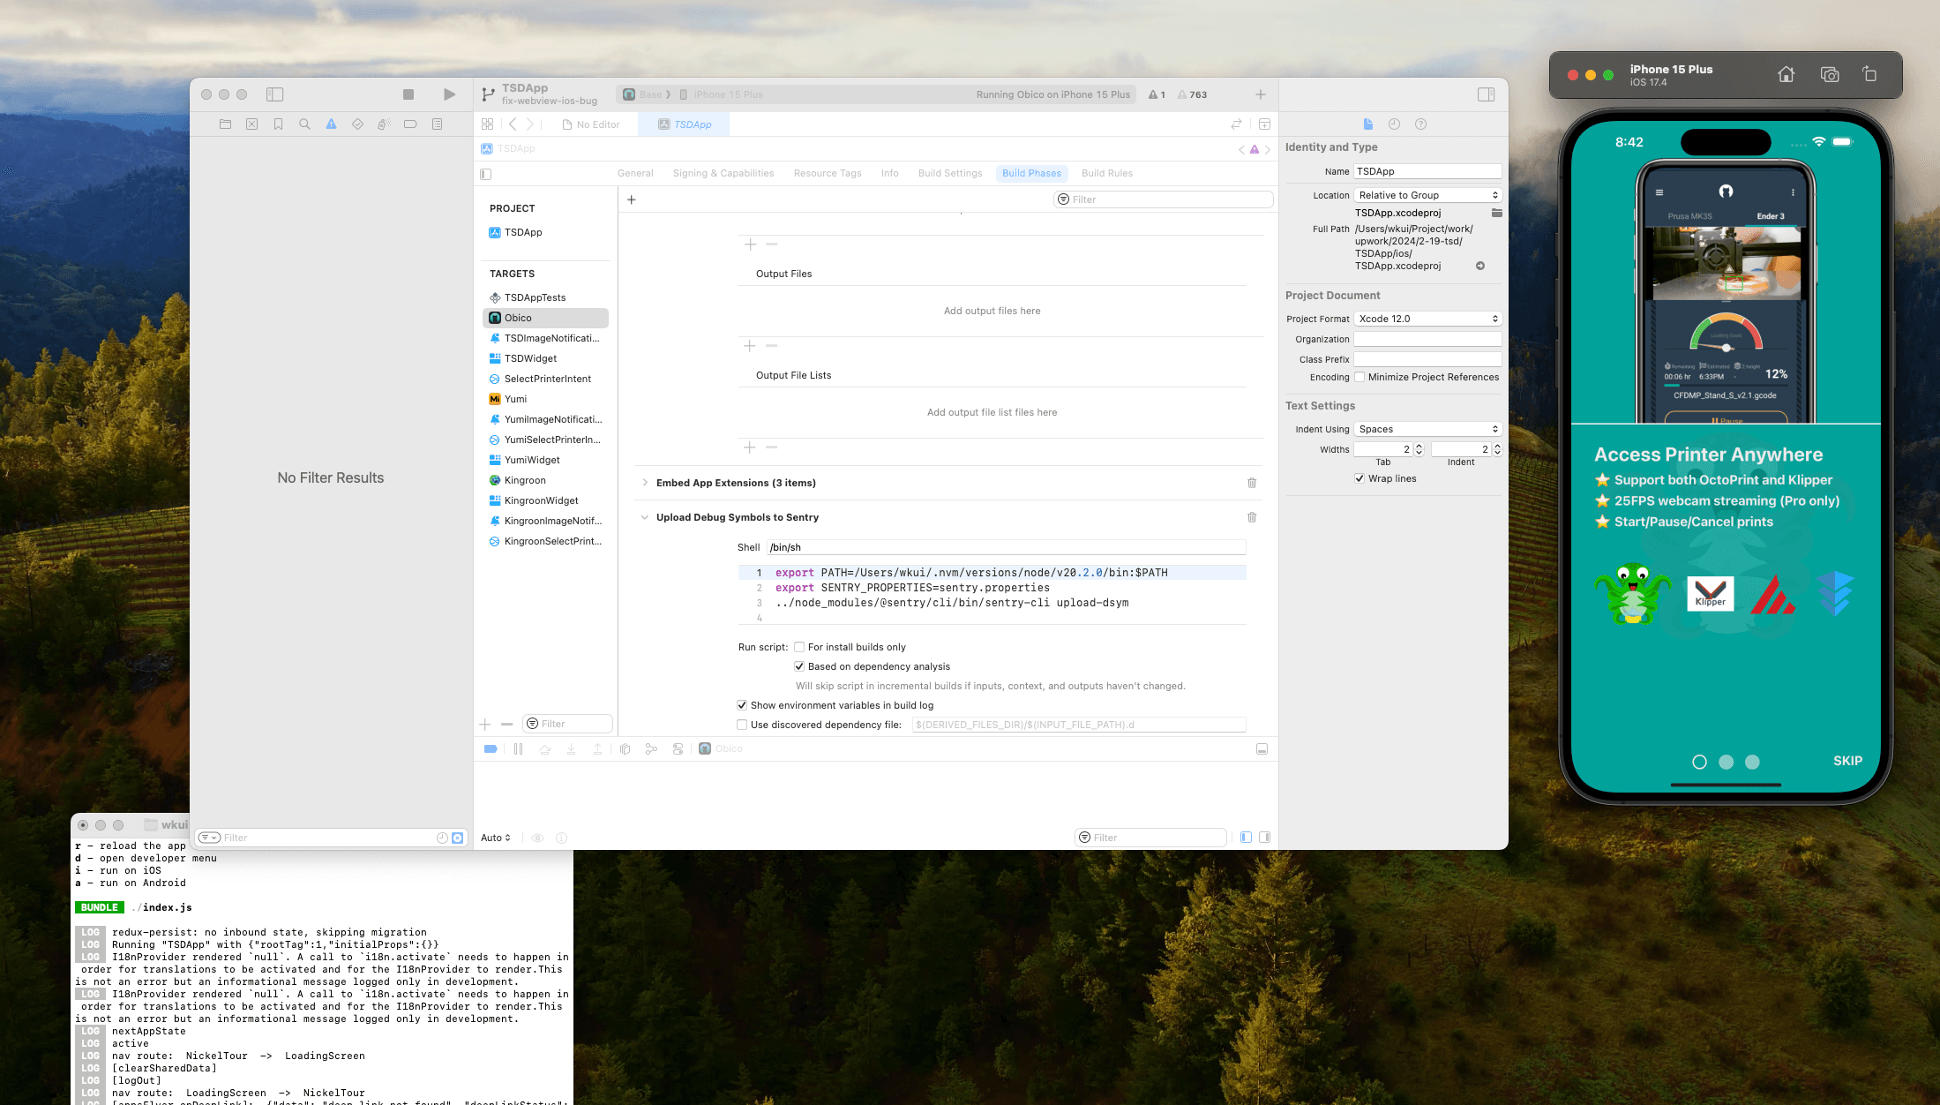Image resolution: width=1940 pixels, height=1105 pixels.
Task: Switch to the General tab
Action: (635, 173)
